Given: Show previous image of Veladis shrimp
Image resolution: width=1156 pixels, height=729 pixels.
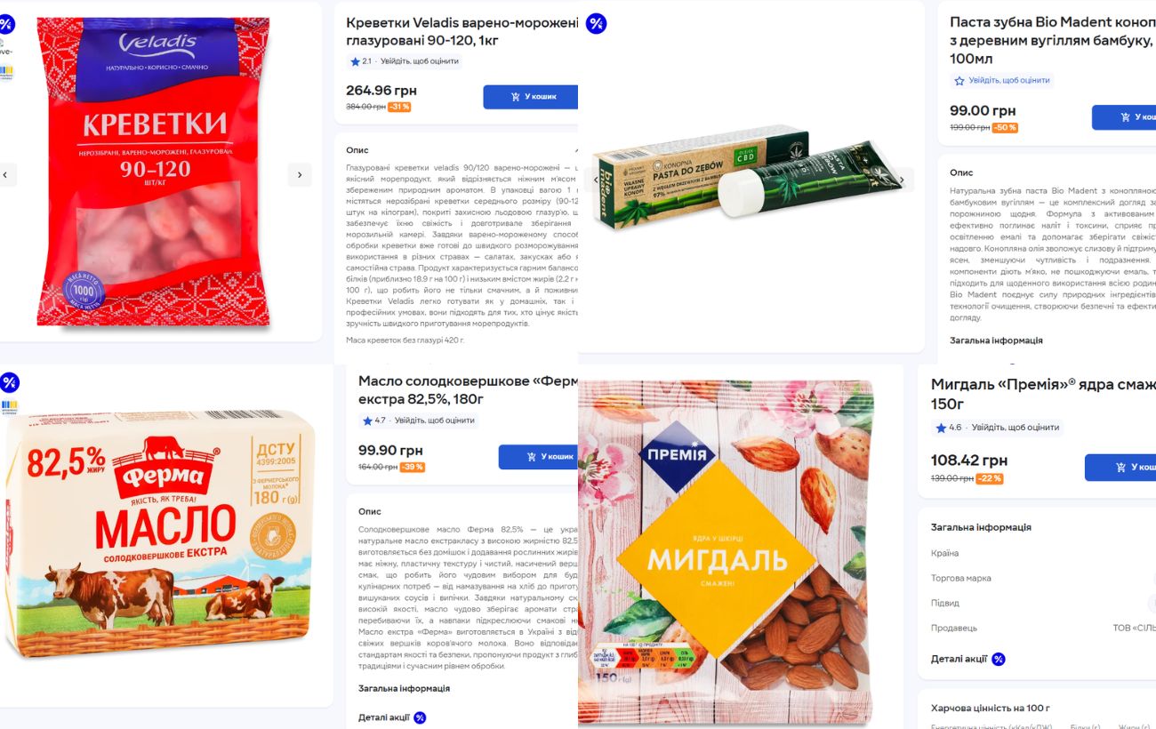Looking at the screenshot, I should (x=6, y=175).
